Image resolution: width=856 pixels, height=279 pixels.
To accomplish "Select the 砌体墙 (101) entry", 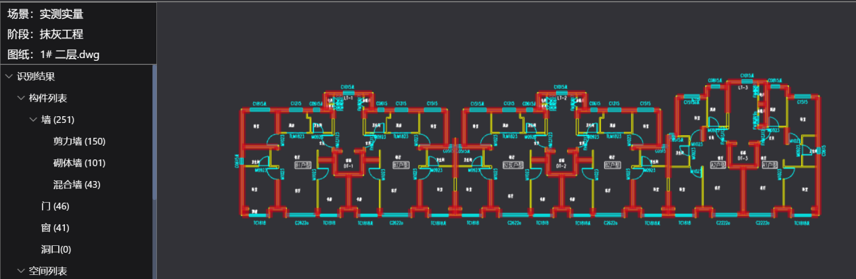I will pos(79,163).
